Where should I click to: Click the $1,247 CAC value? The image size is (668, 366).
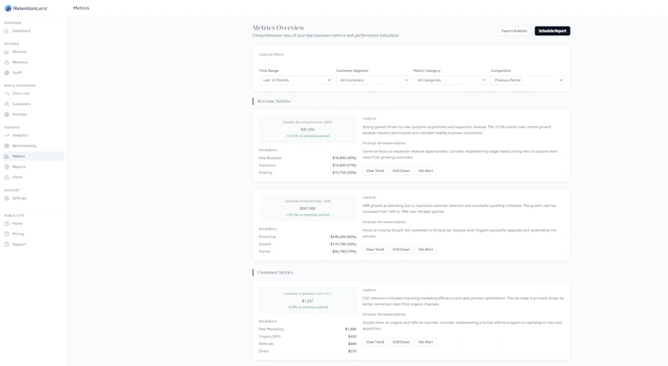(307, 301)
